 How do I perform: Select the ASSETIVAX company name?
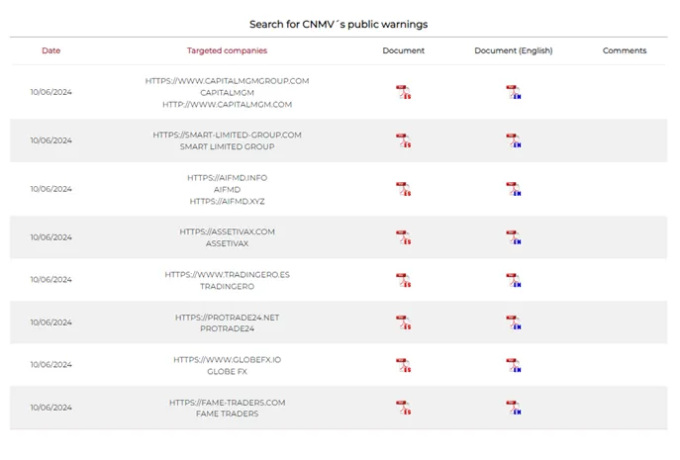click(227, 243)
